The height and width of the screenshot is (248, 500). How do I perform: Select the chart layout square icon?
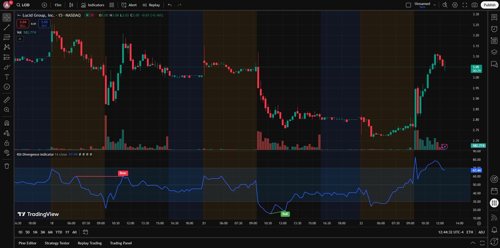tap(408, 5)
